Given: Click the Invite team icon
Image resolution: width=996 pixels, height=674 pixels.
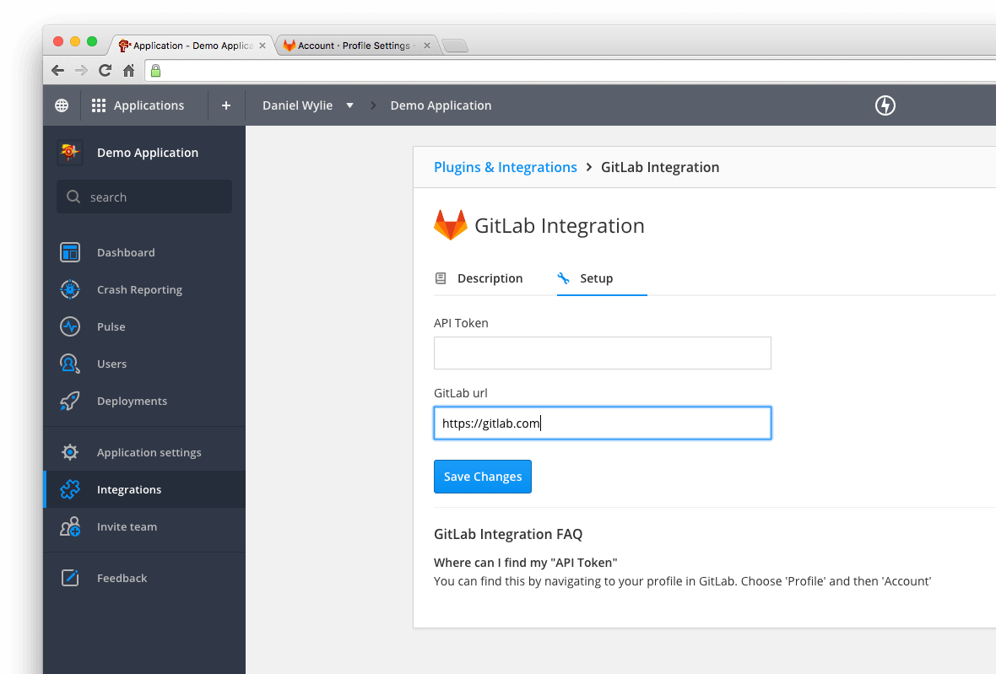Looking at the screenshot, I should 69,526.
